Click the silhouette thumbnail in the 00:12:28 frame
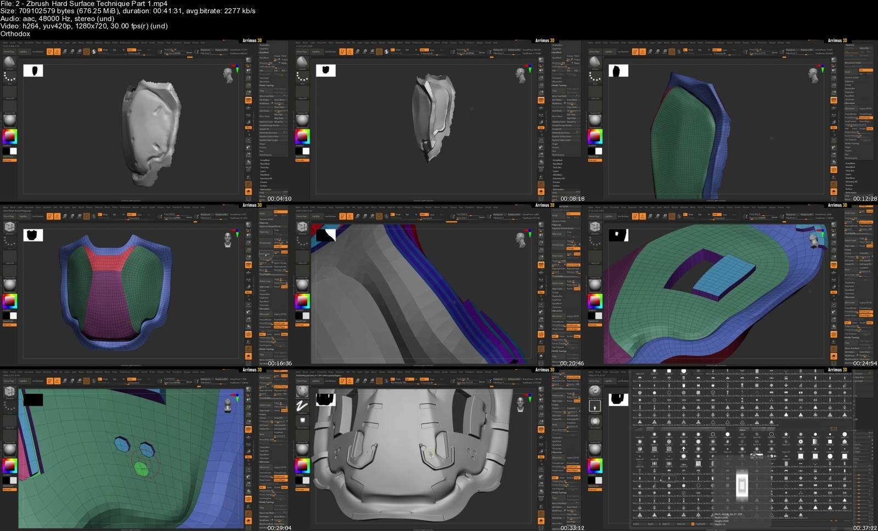 tap(618, 71)
